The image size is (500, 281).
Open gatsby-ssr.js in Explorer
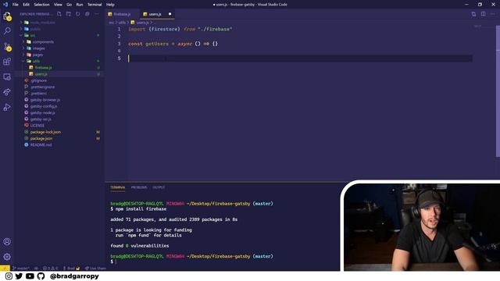coord(41,119)
